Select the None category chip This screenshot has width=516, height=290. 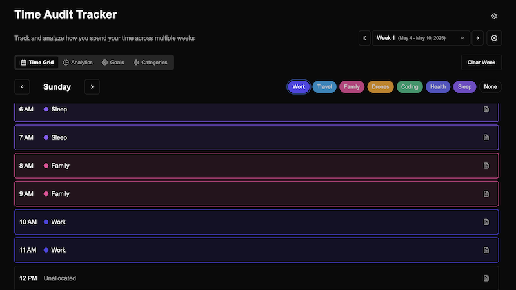click(x=490, y=87)
